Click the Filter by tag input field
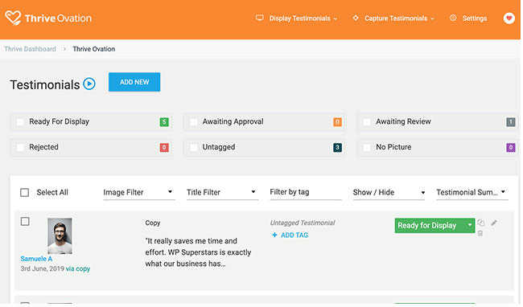 click(x=306, y=192)
